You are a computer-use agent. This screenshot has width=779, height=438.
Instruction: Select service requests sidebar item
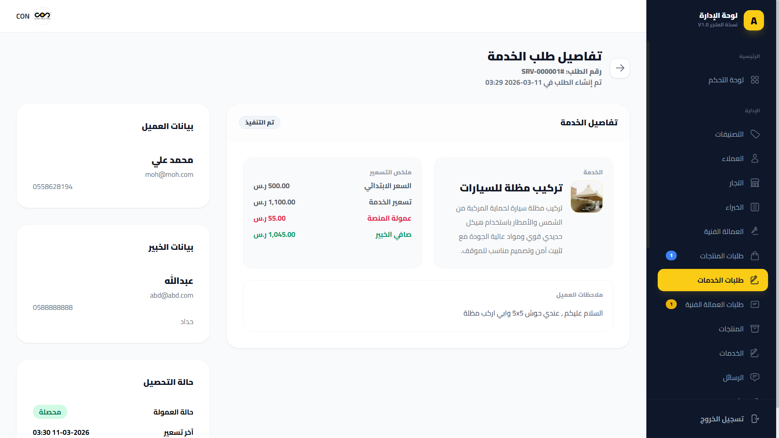(713, 280)
